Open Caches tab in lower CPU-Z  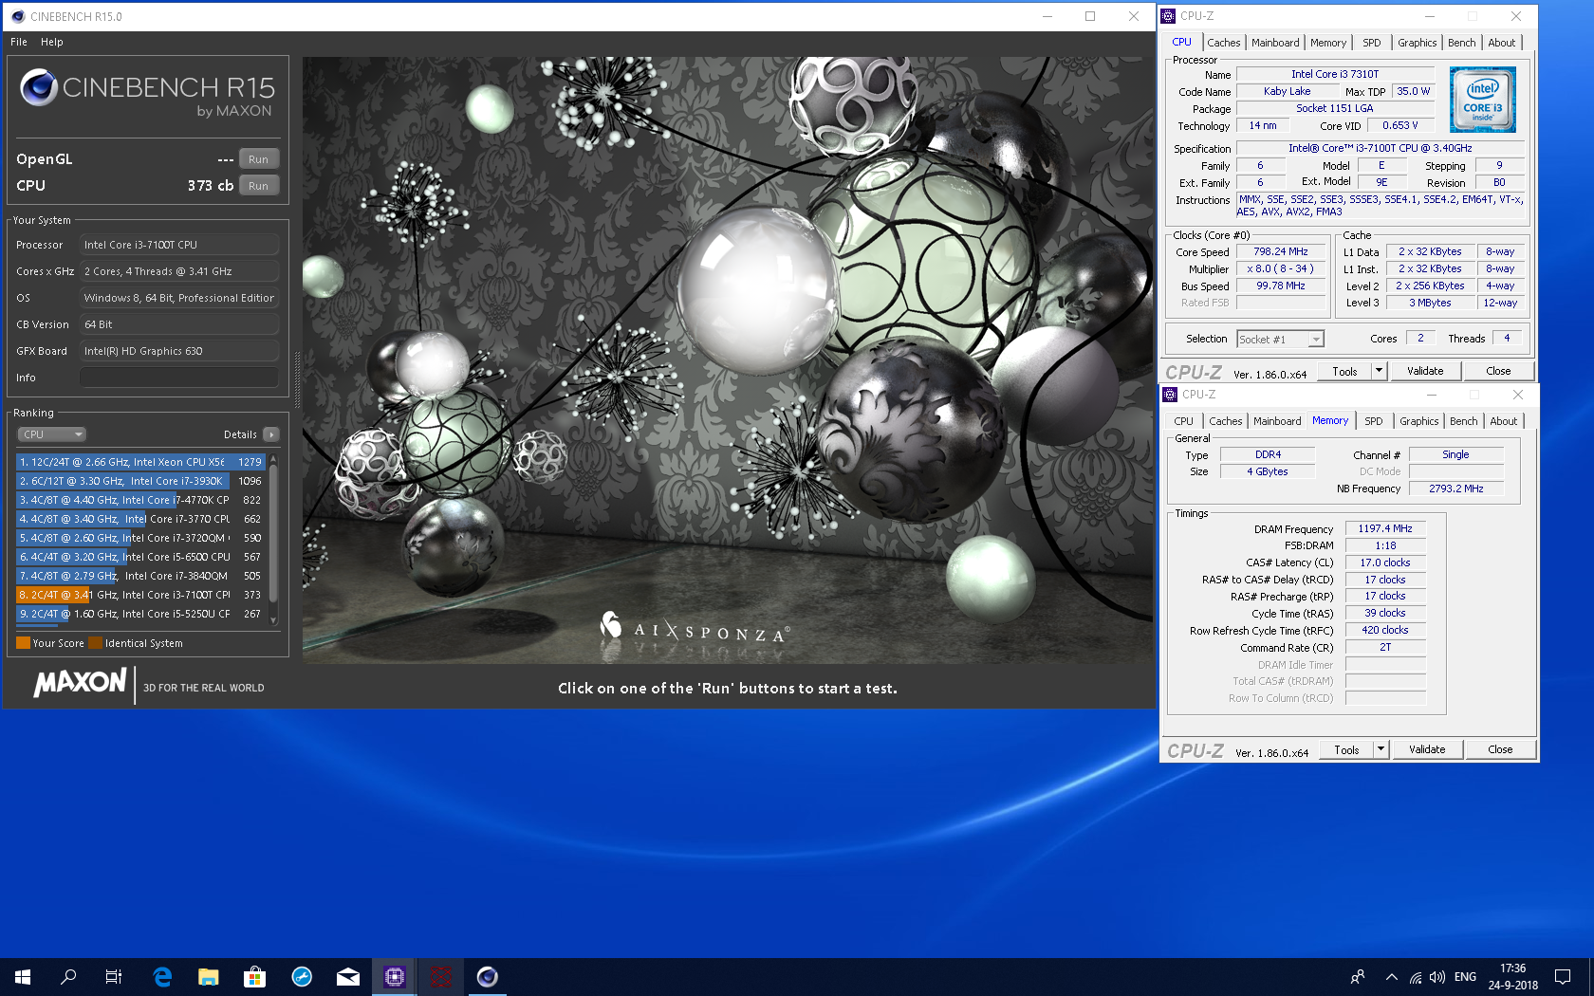[x=1225, y=421]
